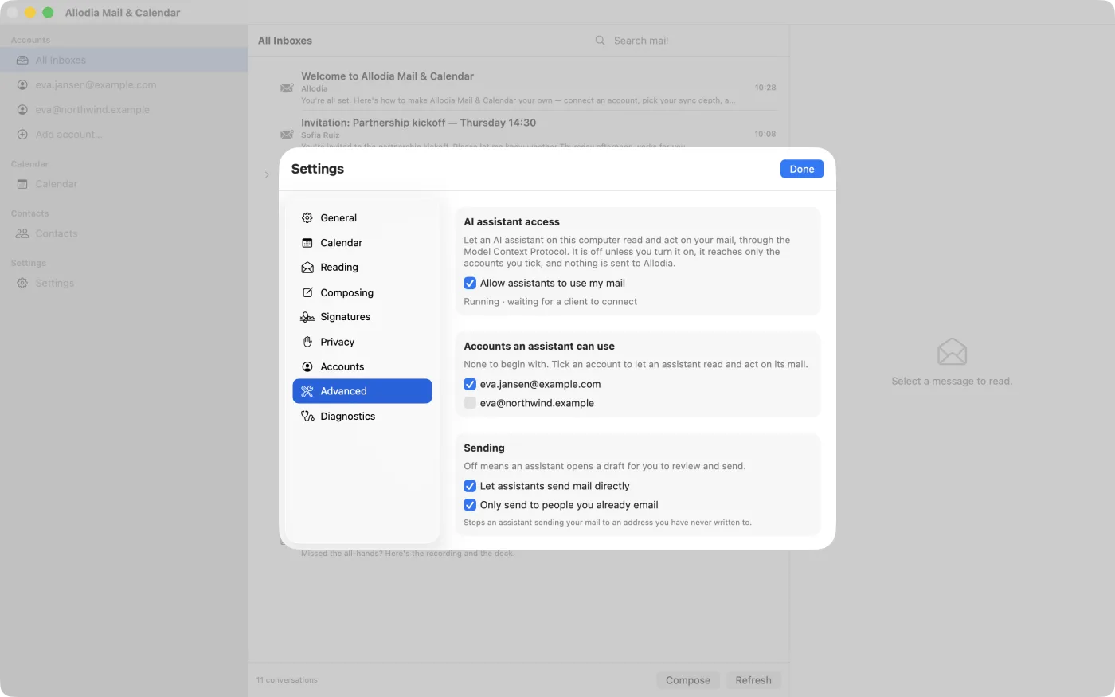Click the Accounts an assistant can use heading
This screenshot has height=697, width=1115.
(539, 347)
